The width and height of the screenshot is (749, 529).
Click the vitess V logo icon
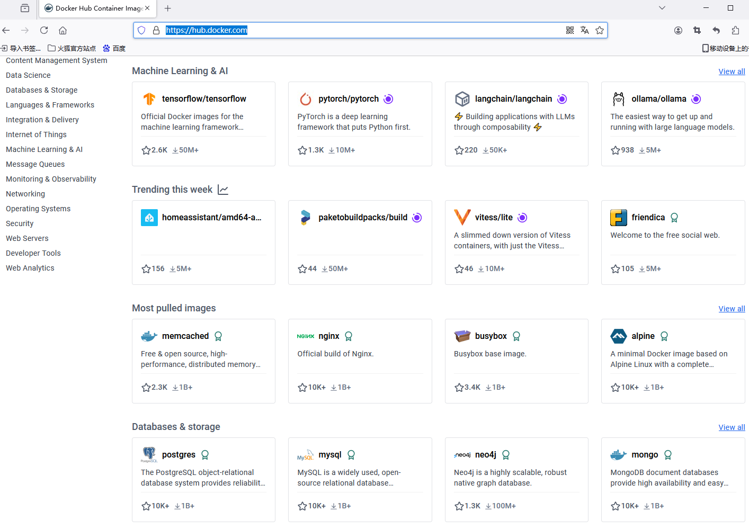[x=462, y=217]
